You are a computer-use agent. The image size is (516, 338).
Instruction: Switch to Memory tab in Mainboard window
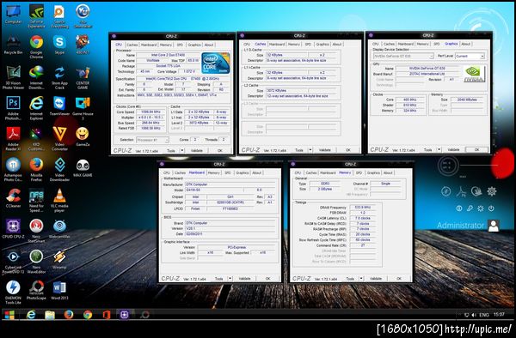pos(213,172)
